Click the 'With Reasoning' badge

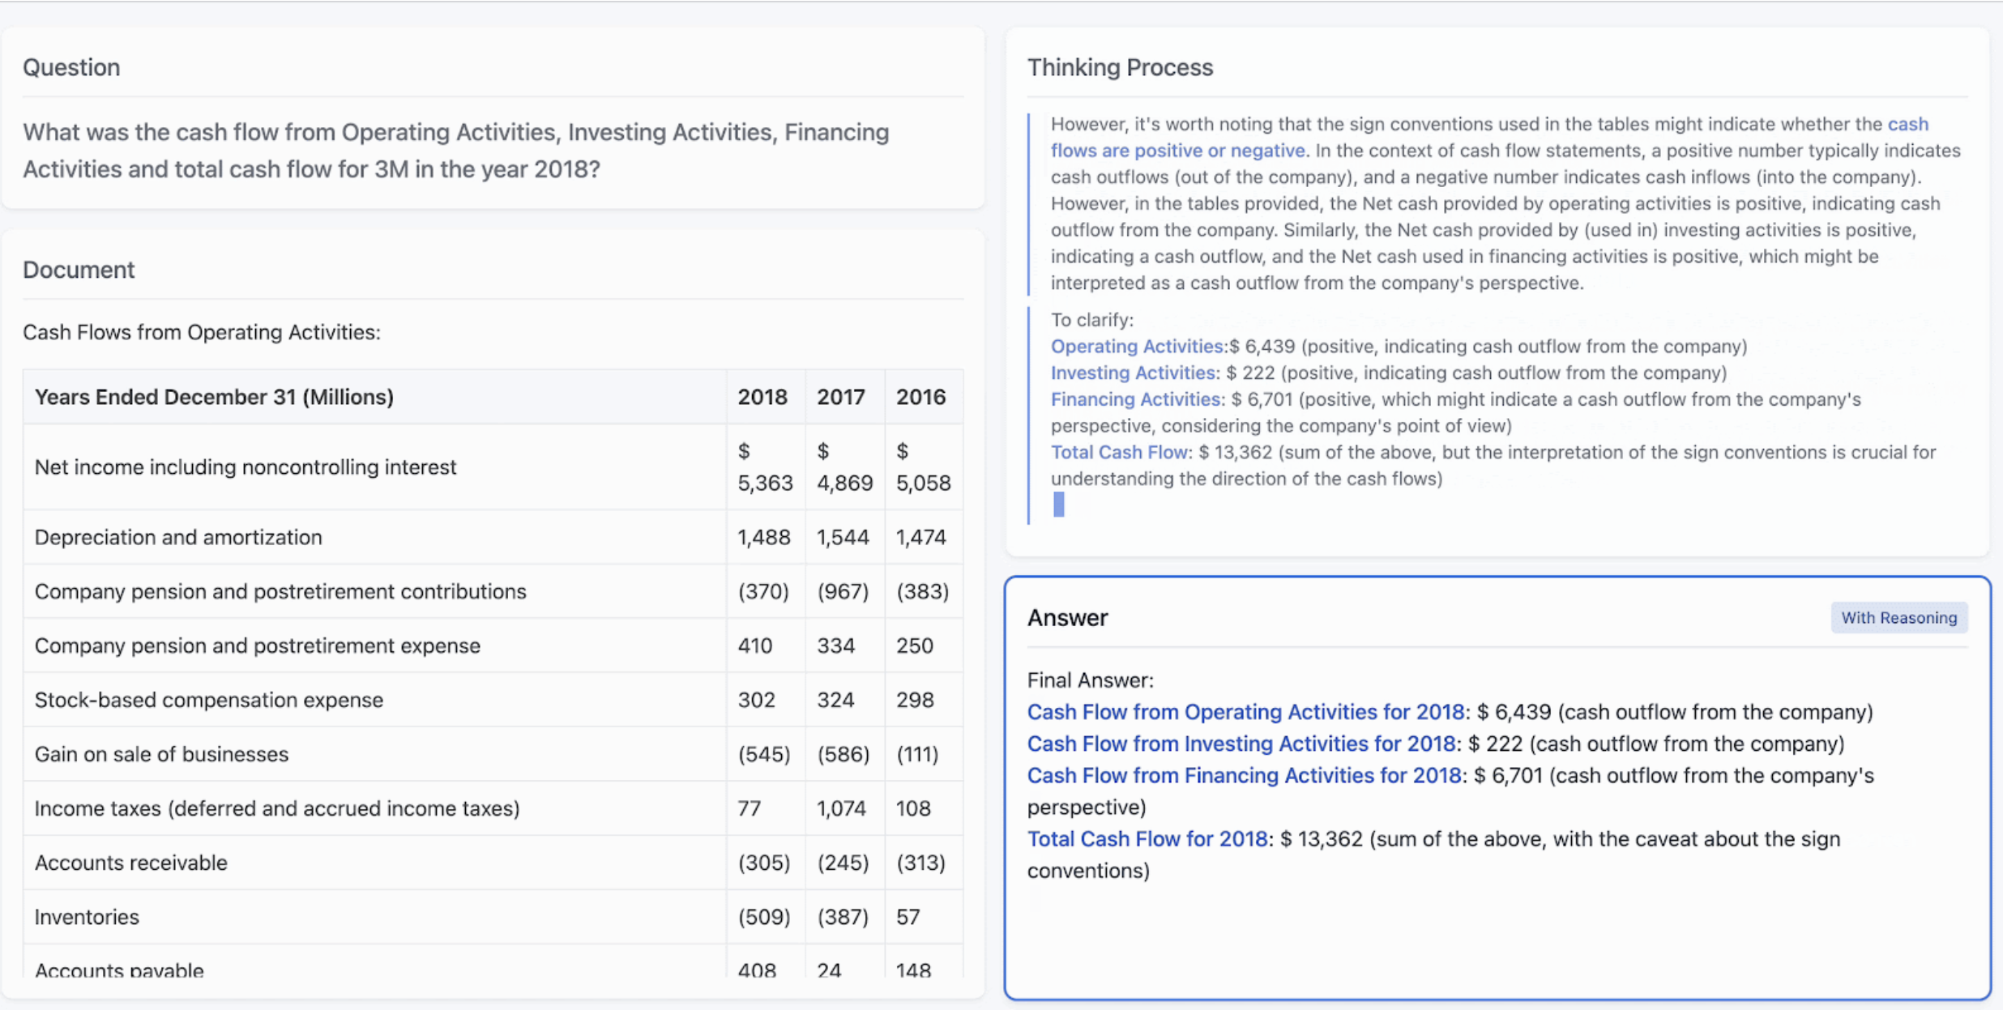coord(1898,618)
